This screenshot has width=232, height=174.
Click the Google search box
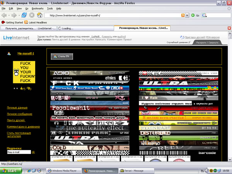(219, 15)
